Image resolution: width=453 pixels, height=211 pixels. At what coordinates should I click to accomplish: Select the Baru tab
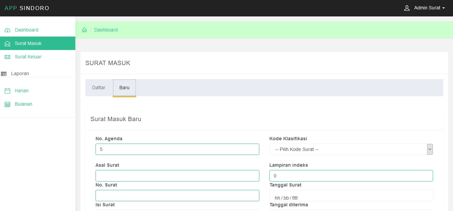click(124, 88)
